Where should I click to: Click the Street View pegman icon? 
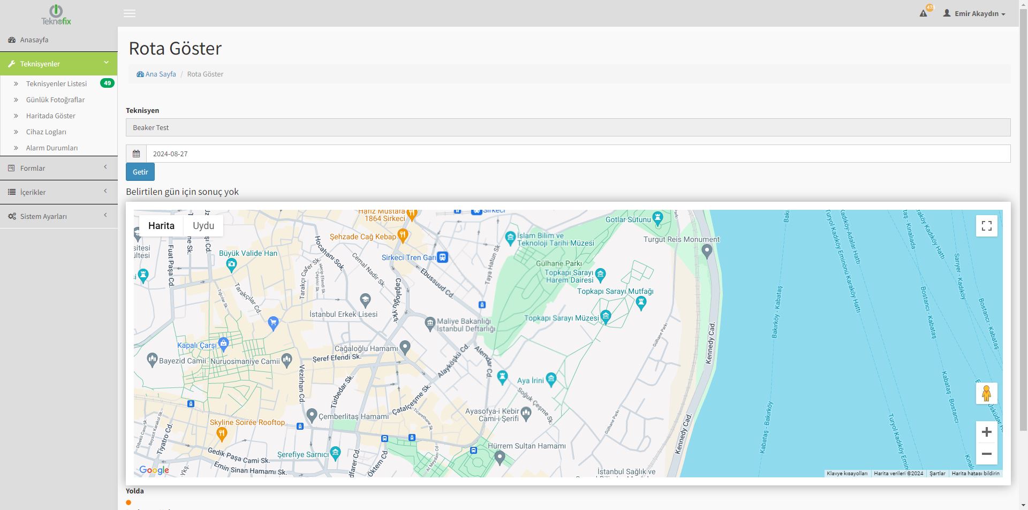986,394
